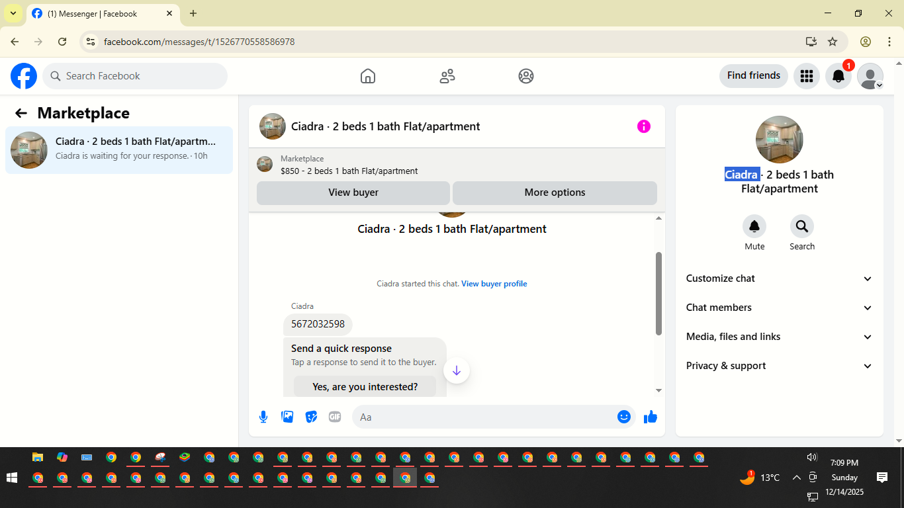Screen dimensions: 904x508
Task: Reload the page in Chrome
Action: point(62,42)
